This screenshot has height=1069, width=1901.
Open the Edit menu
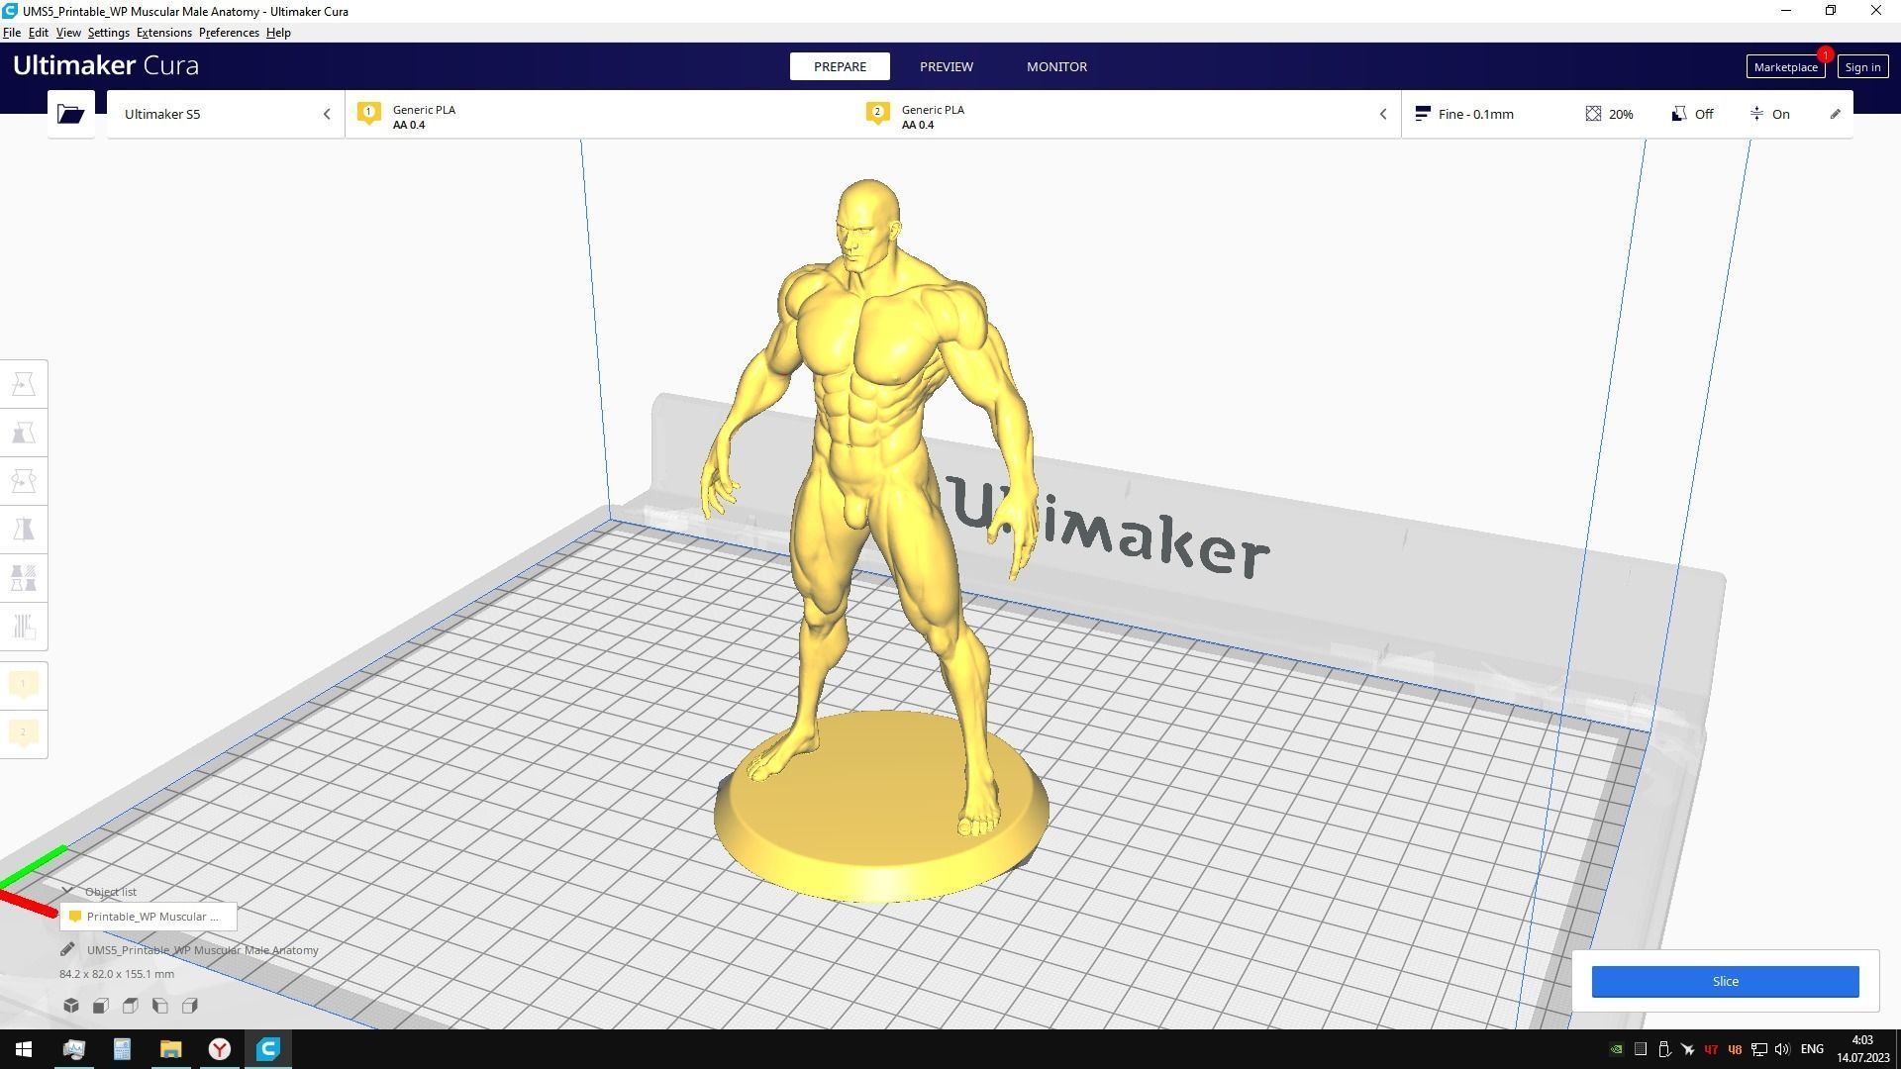[x=38, y=33]
